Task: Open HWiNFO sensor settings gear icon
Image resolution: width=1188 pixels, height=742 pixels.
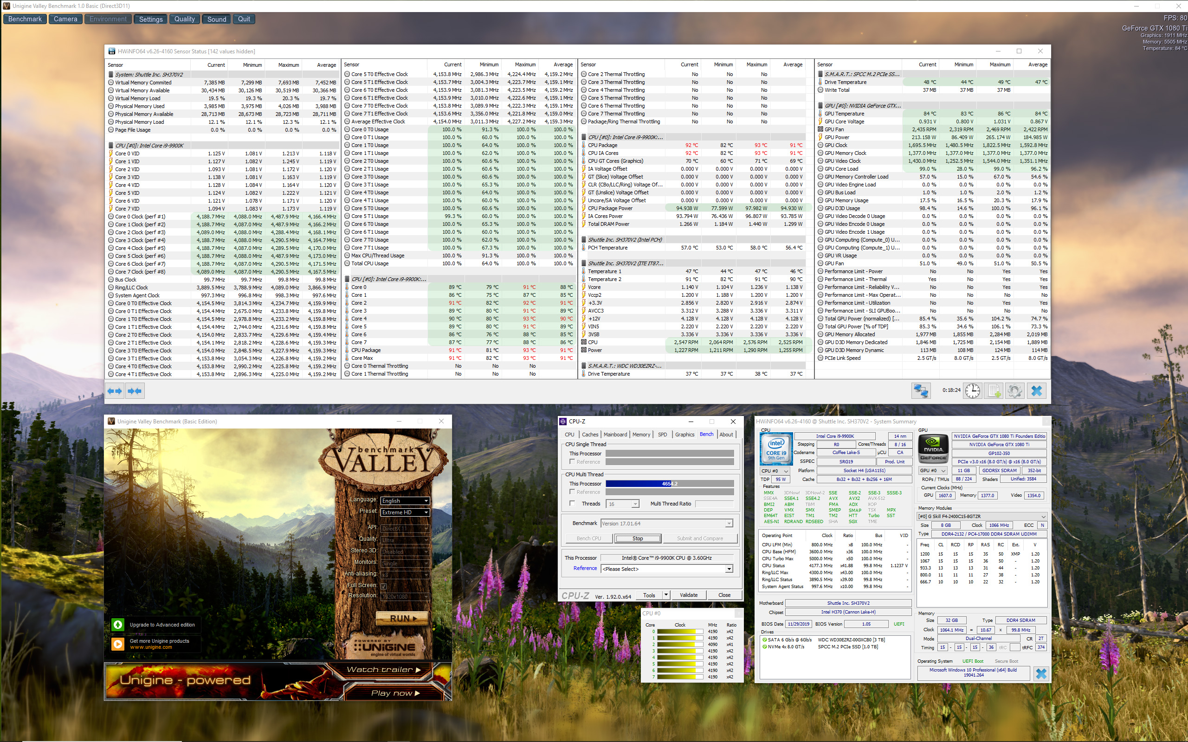Action: pyautogui.click(x=1015, y=390)
